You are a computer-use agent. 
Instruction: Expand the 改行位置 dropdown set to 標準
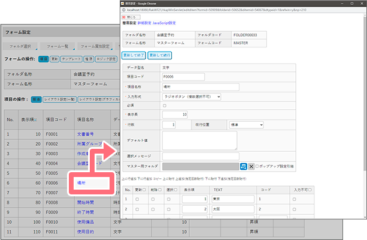coord(237,125)
